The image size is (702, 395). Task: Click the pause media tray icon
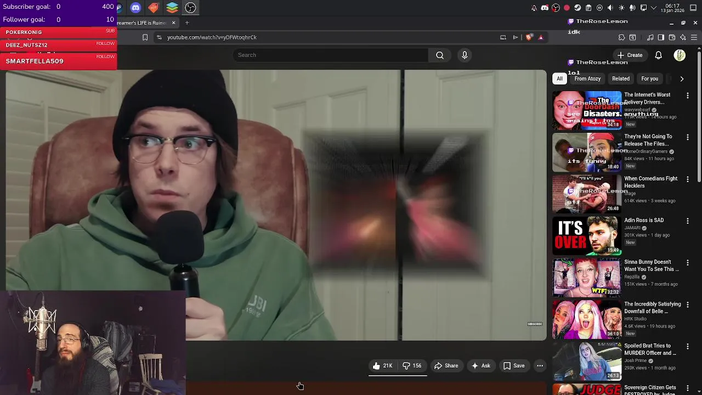[599, 8]
